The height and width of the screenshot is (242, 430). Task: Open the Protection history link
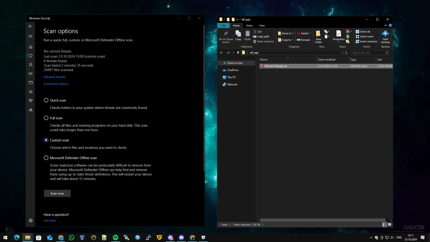tap(56, 84)
